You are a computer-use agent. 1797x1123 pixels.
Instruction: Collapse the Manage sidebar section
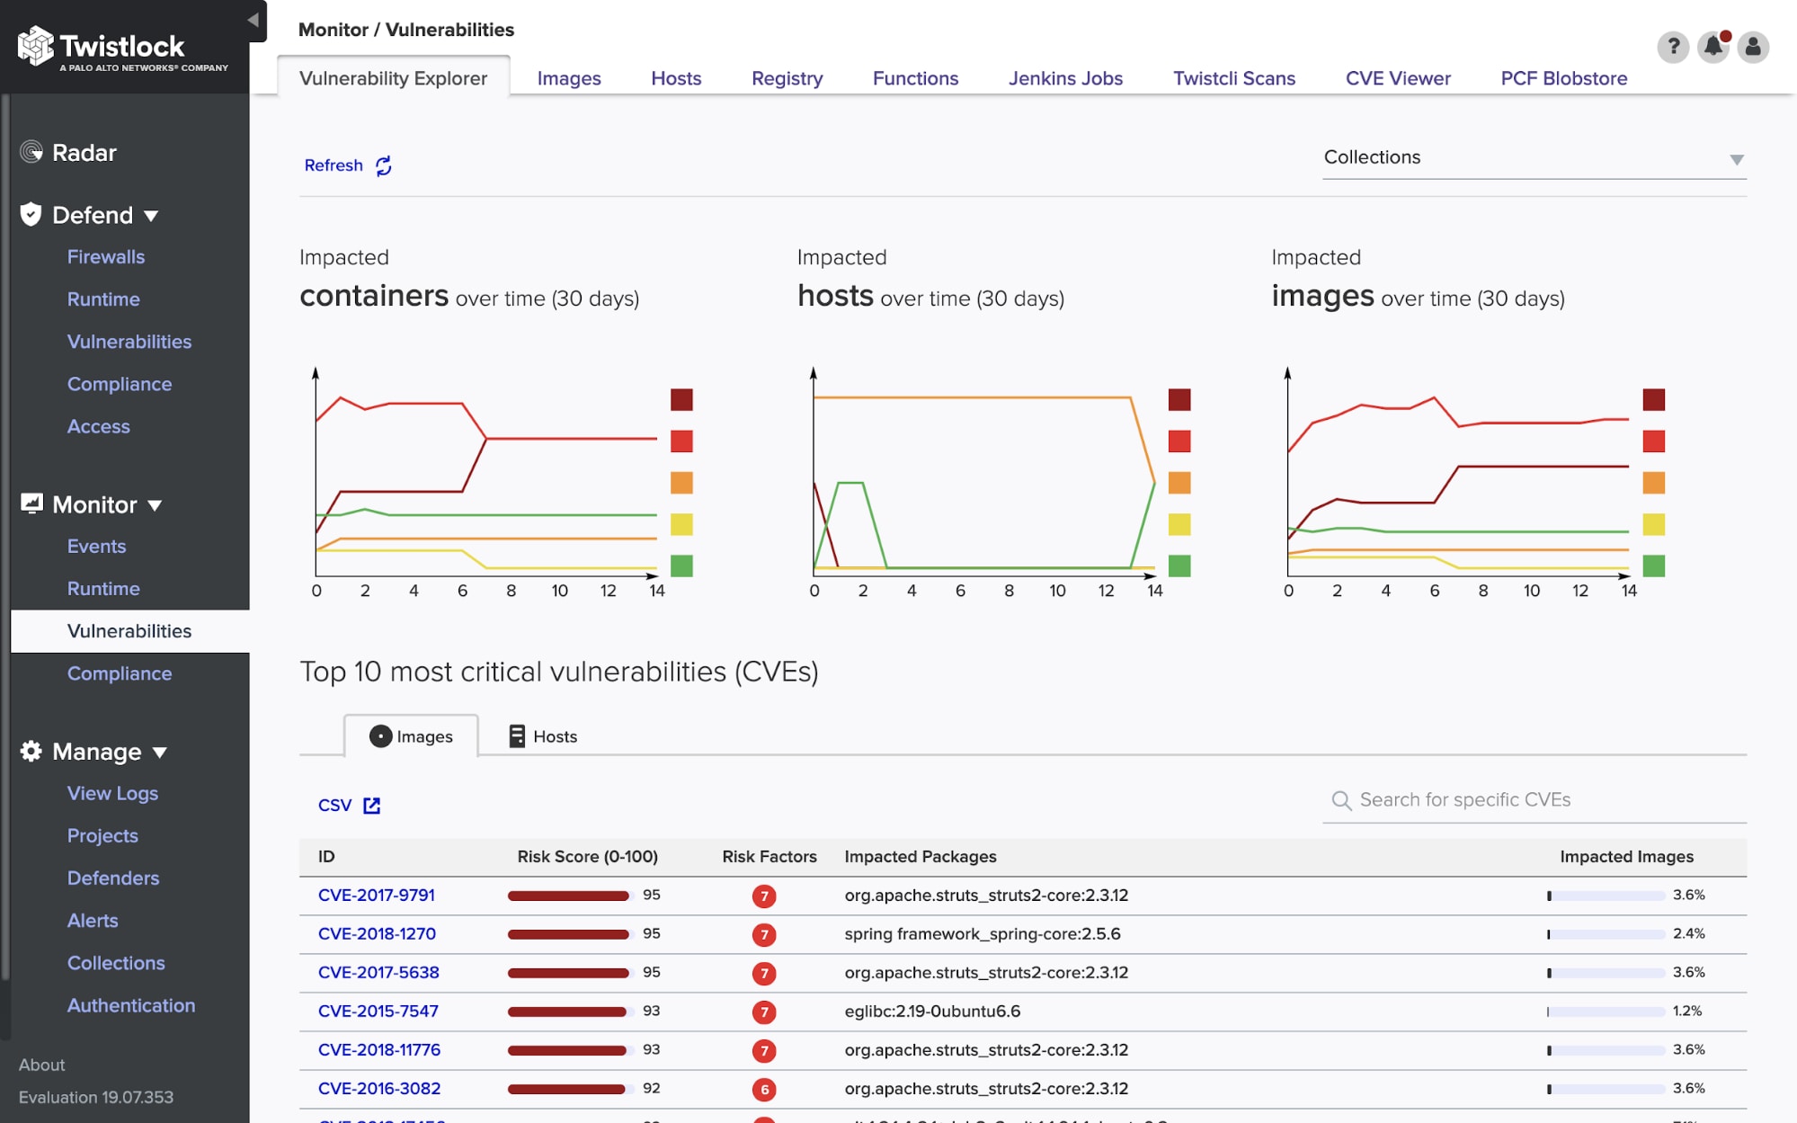(x=160, y=753)
